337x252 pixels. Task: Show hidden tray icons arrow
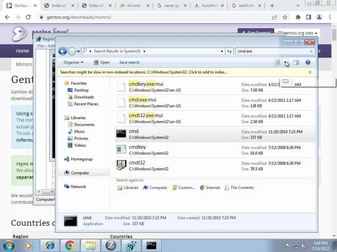[280, 246]
